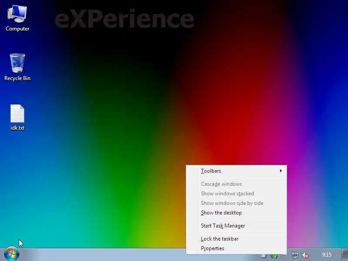Click the Show desktop button at taskbar end
Screen dimensions: 348x261
click(345, 255)
